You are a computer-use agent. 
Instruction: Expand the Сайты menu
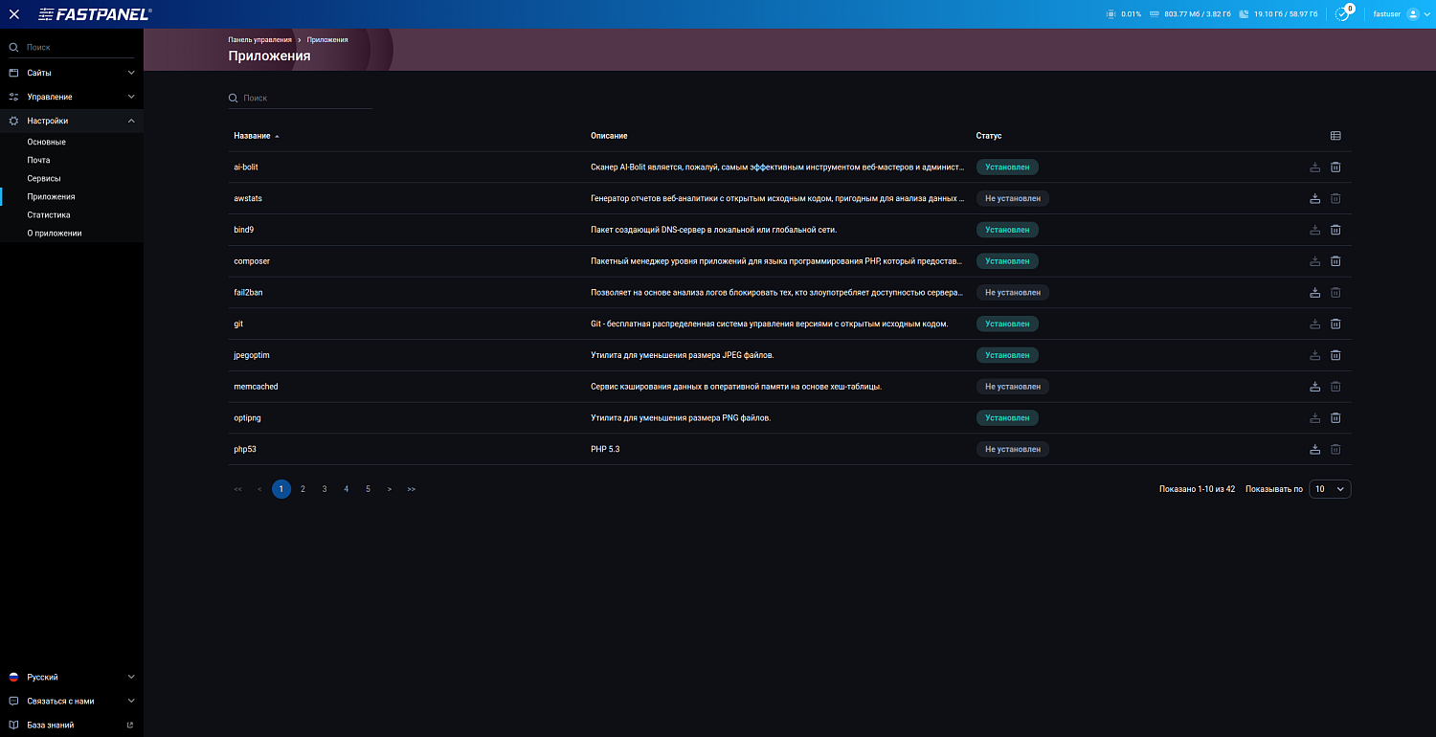pos(72,73)
